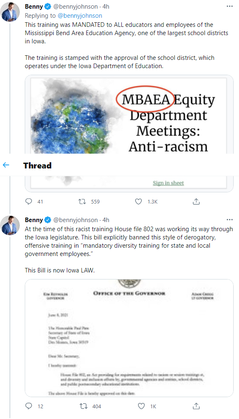This screenshot has height=419, width=239.
Task: Reply to the House file 802 tweet
Action: click(28, 406)
